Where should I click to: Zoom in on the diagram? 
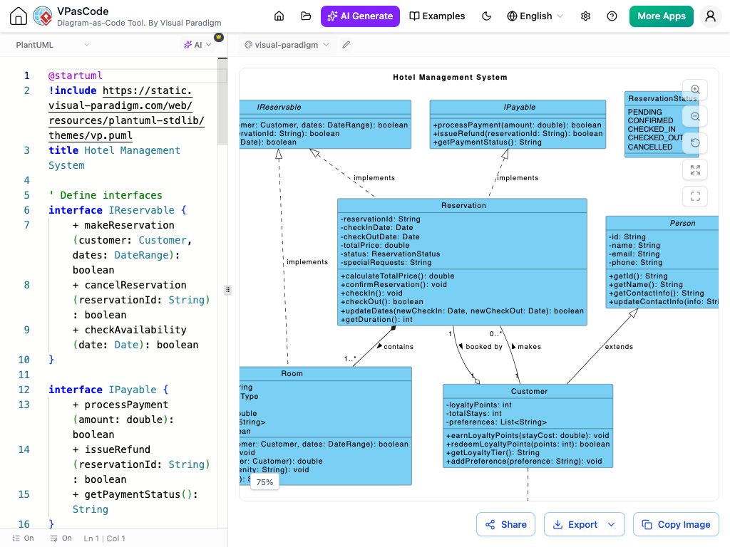[x=695, y=89]
